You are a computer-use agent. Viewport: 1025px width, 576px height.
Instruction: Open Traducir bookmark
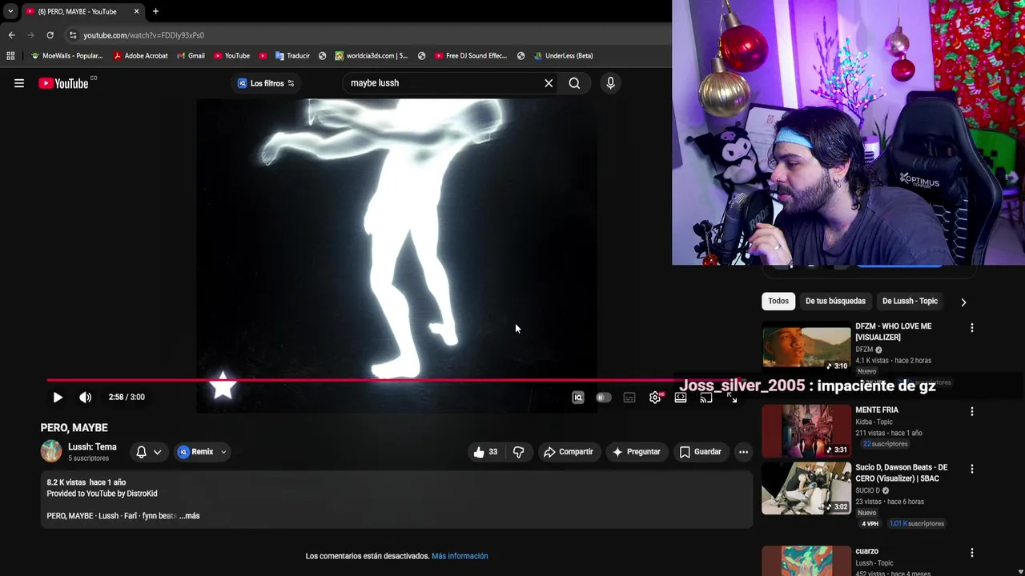(x=292, y=56)
